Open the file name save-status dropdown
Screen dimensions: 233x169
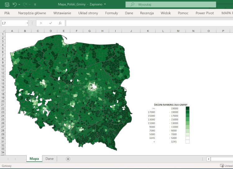tap(105, 4)
